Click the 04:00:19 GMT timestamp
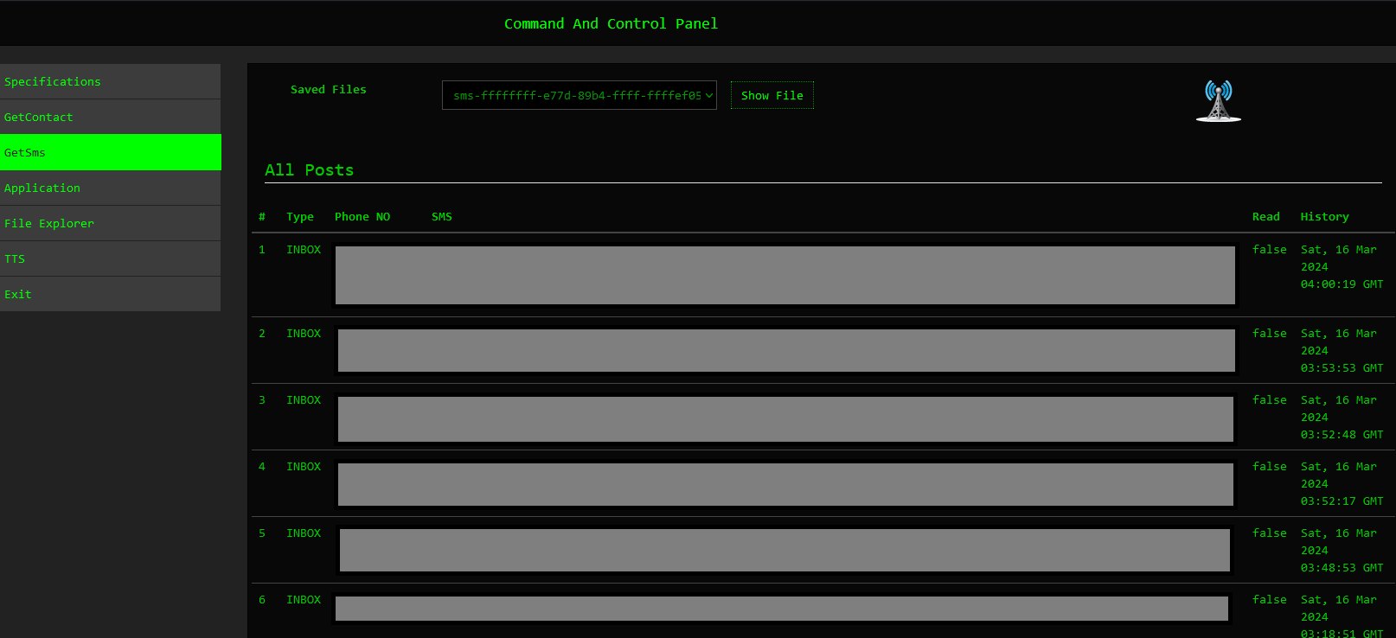The height and width of the screenshot is (638, 1396). 1342,284
